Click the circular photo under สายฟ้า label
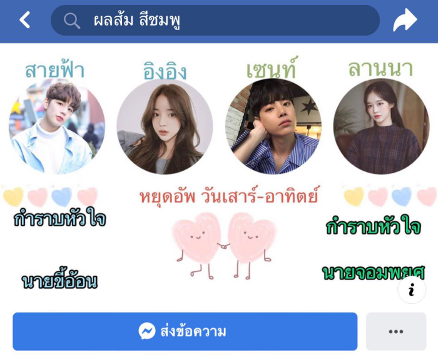438x357 pixels. (x=57, y=126)
